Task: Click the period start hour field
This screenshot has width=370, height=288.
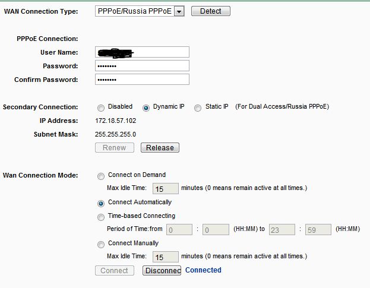Action: pos(179,230)
